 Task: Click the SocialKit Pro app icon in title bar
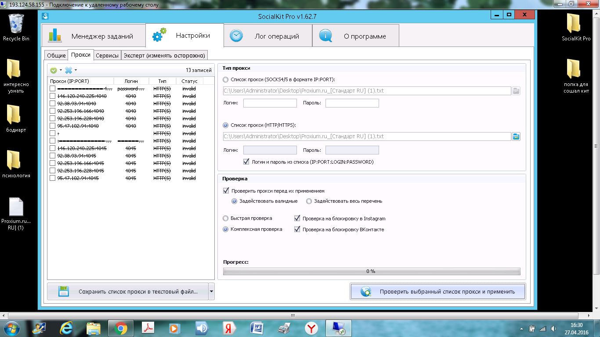(x=45, y=16)
